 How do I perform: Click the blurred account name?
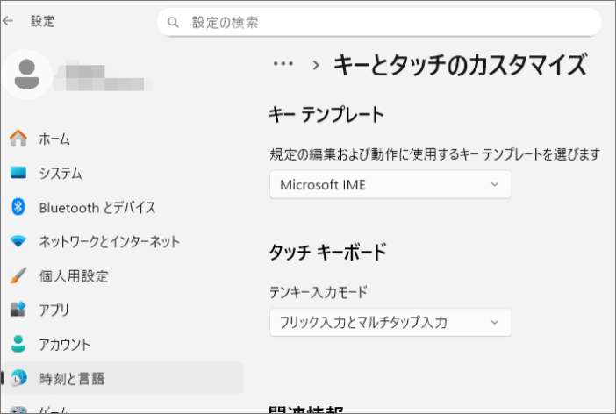(x=103, y=75)
